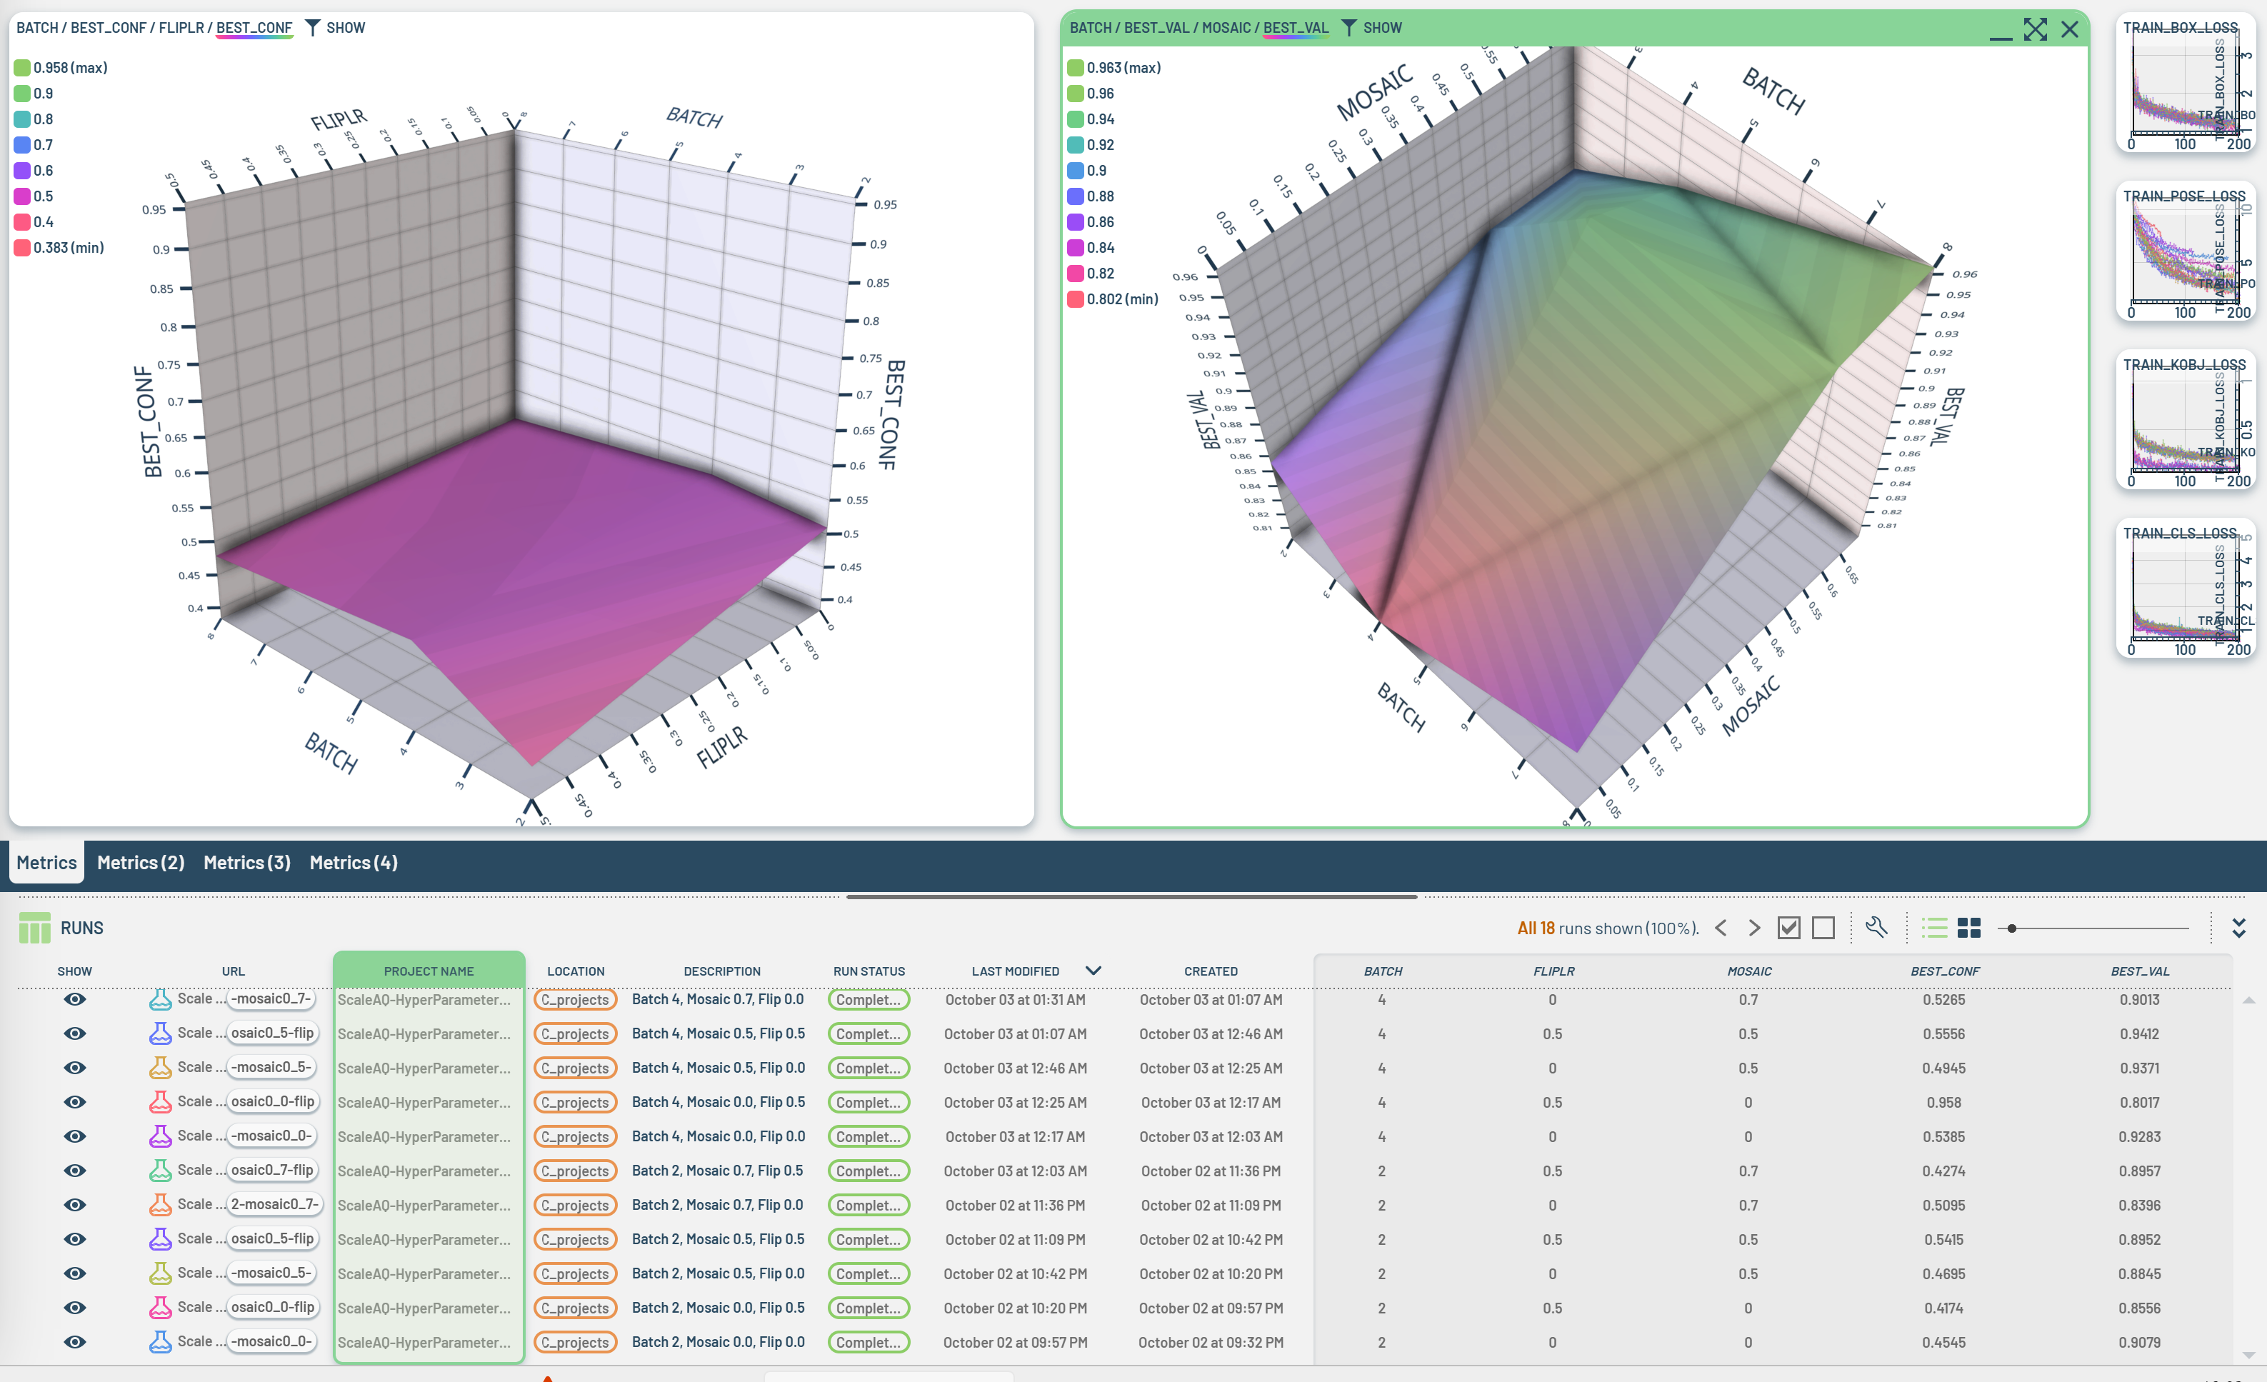The height and width of the screenshot is (1382, 2267).
Task: Click the RUNS table icon
Action: coord(35,928)
